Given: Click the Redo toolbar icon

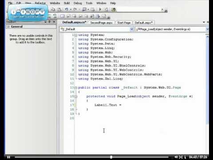Looking at the screenshot, I should pos(75,9).
